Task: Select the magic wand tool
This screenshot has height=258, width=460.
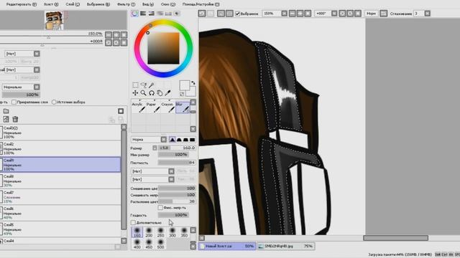Action: (x=152, y=85)
